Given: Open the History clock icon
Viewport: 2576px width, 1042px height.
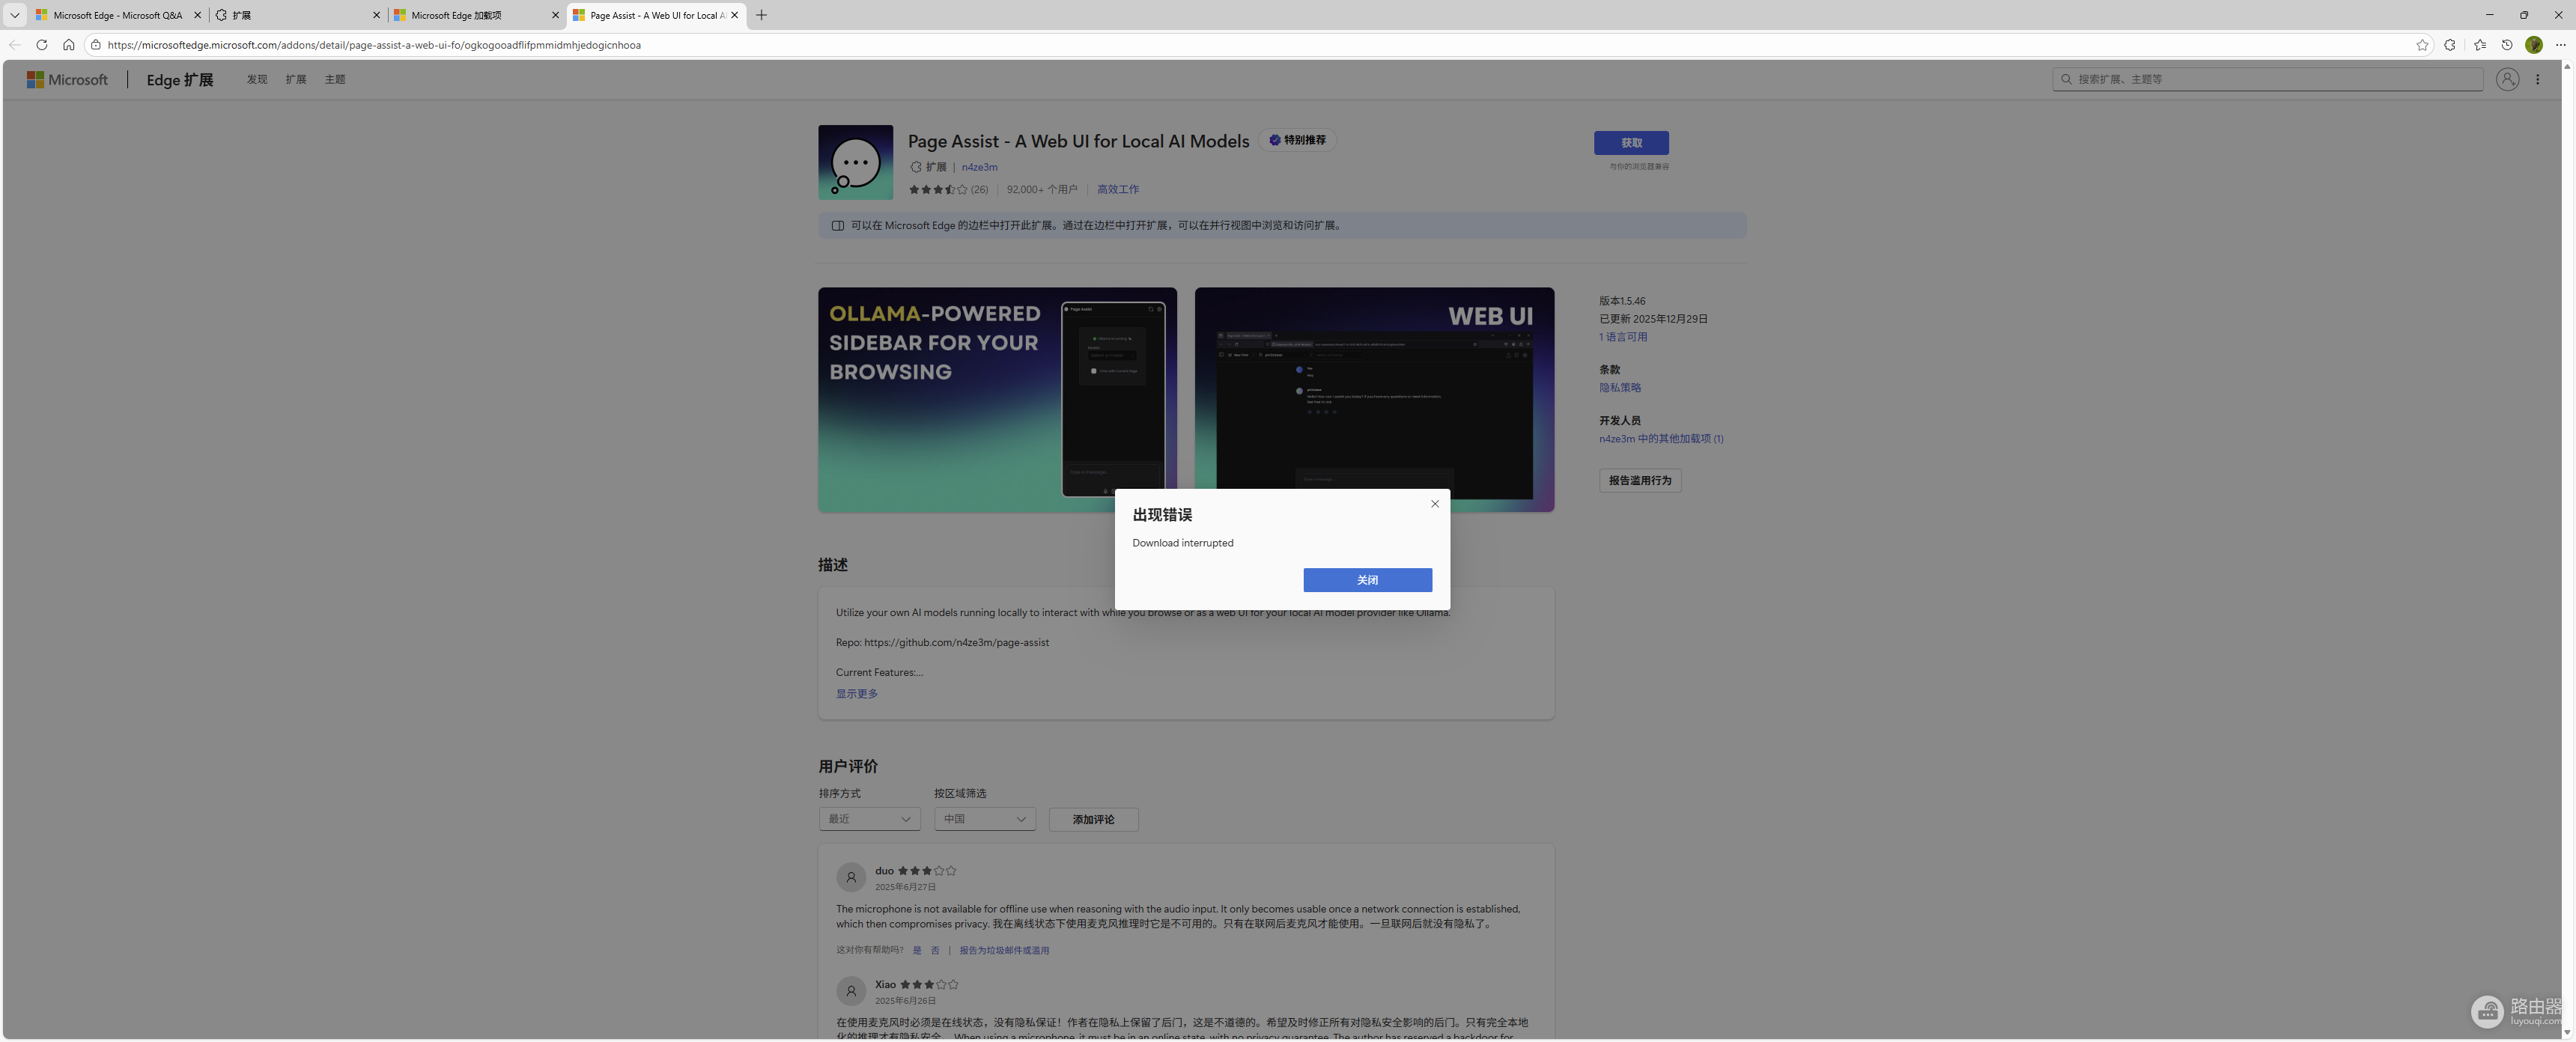Looking at the screenshot, I should tap(2507, 45).
